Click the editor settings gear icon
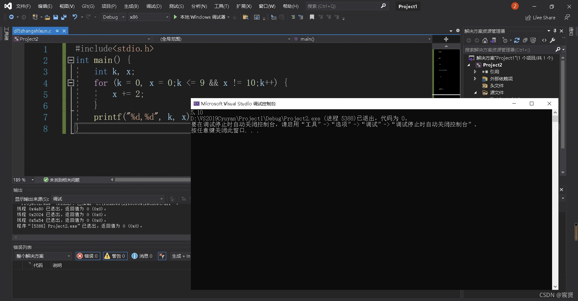Viewport: 578px width, 301px height. pyautogui.click(x=458, y=30)
